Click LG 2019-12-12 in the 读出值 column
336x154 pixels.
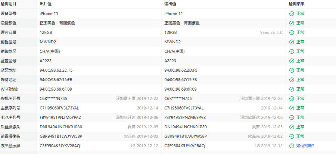[269, 146]
